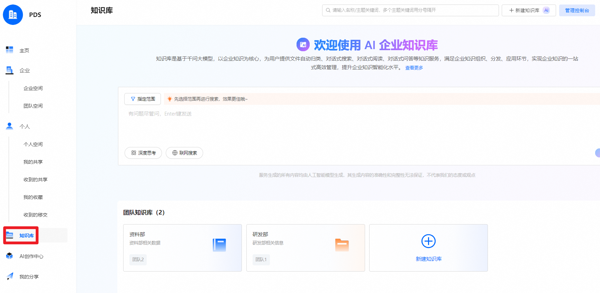Click the question input area

click(x=360, y=126)
